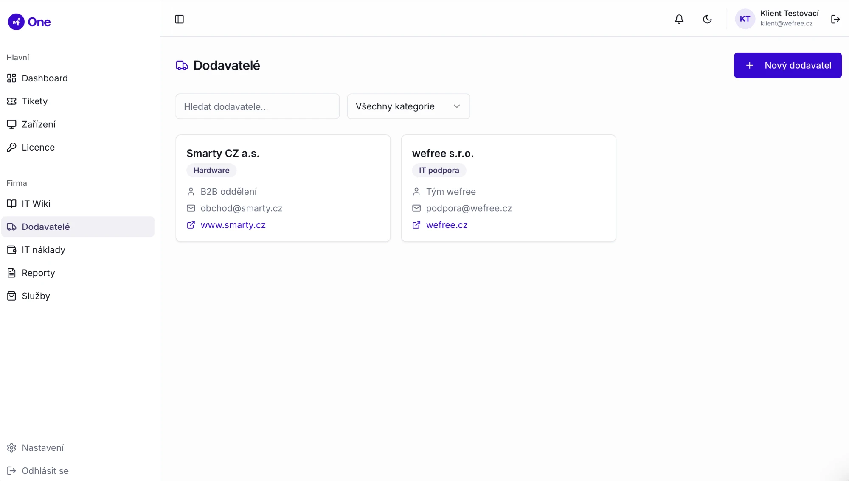Viewport: 849px width, 481px height.
Task: Click the Tým wefree contact text
Action: click(x=451, y=192)
